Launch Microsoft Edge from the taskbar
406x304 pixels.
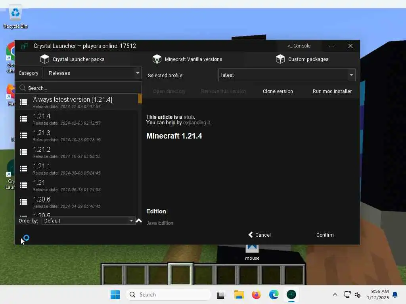coord(274,294)
